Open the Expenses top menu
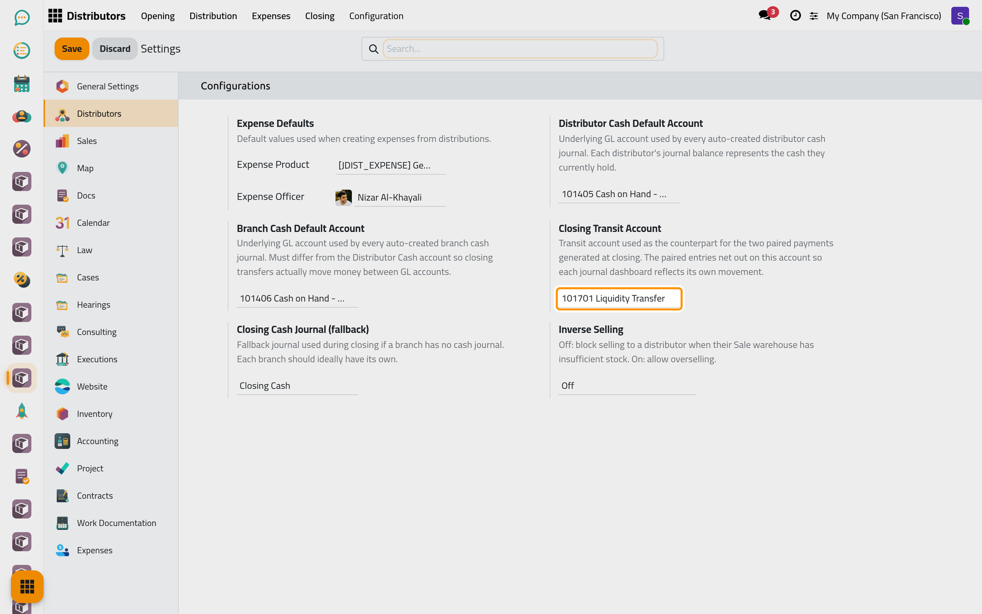Screen dimensions: 982x614 point(271,16)
